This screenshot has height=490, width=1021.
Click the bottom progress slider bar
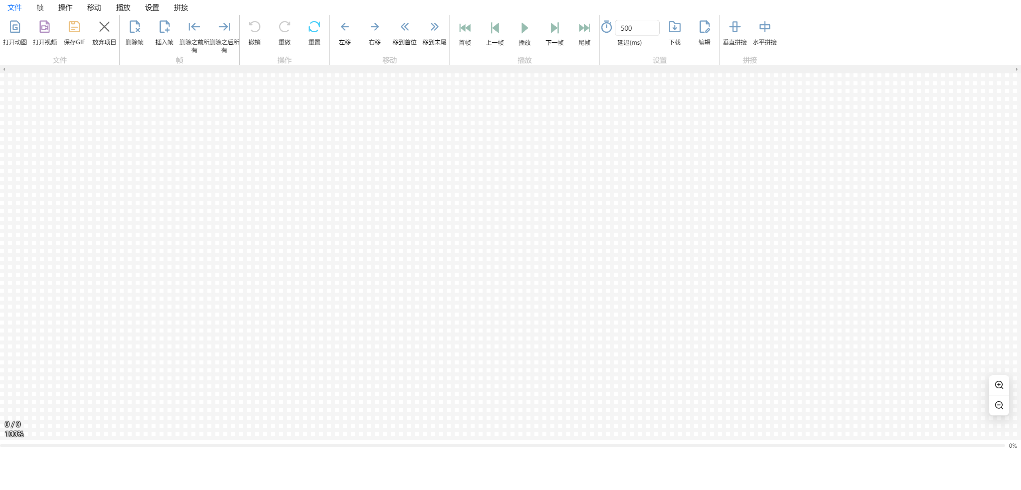pos(503,445)
